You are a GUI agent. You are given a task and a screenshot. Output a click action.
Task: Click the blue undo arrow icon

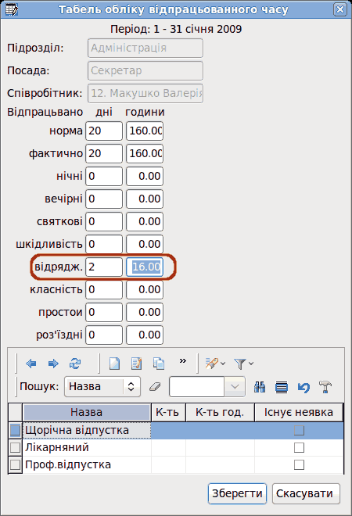(304, 387)
